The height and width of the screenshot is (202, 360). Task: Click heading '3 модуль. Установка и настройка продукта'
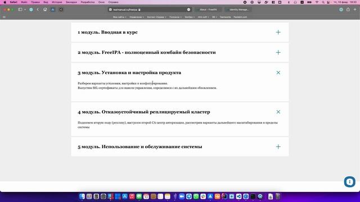tap(129, 72)
